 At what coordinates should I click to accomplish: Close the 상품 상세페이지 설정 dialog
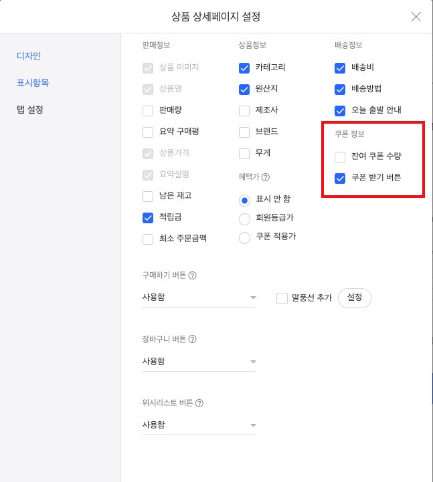[x=416, y=17]
